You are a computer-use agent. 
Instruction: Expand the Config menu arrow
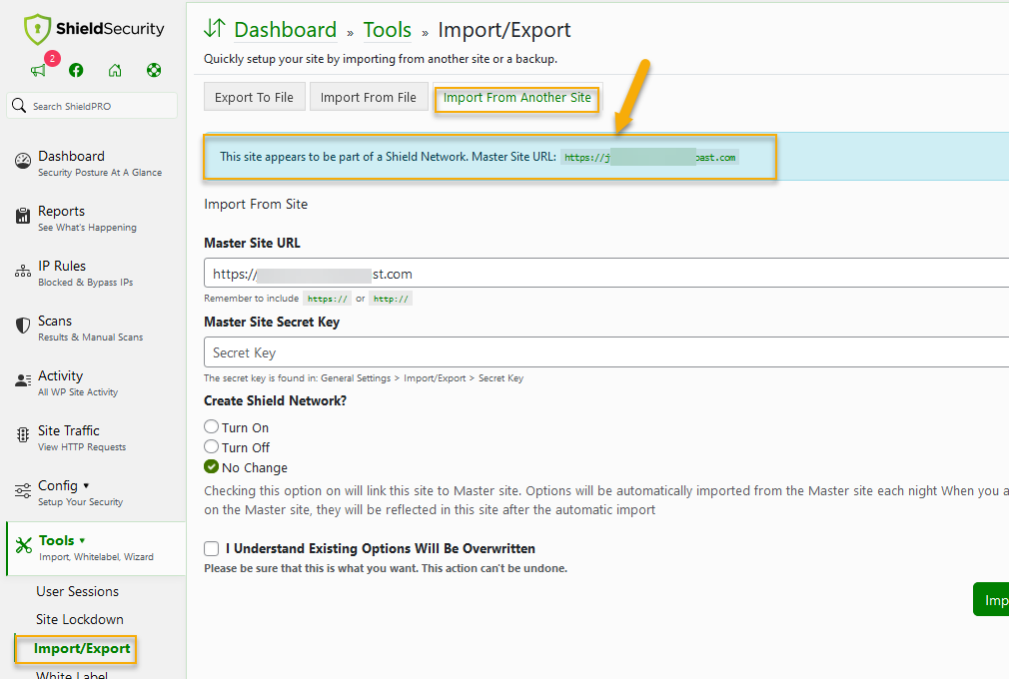pos(86,486)
